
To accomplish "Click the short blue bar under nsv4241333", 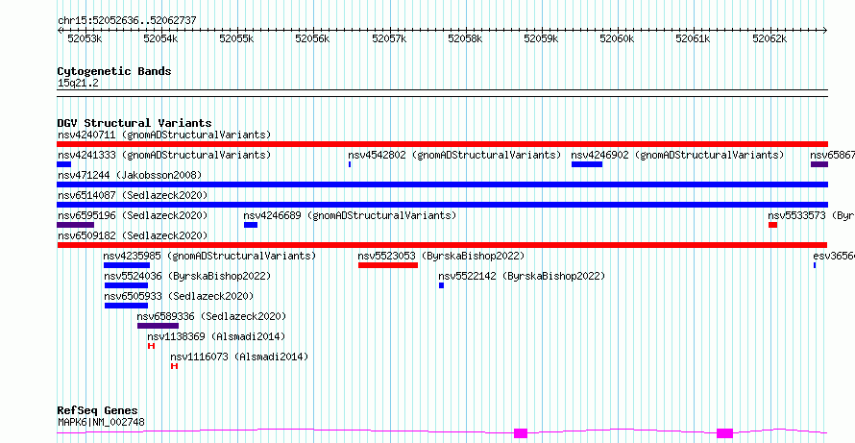I will [x=63, y=164].
